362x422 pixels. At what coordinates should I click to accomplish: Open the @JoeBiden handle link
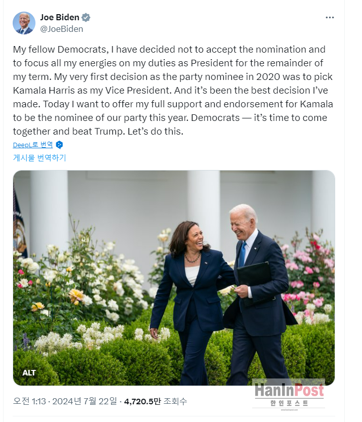62,29
